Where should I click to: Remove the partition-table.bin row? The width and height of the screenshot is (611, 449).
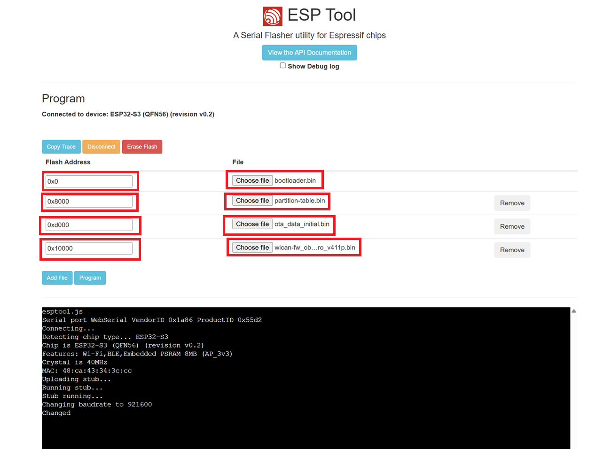(512, 203)
